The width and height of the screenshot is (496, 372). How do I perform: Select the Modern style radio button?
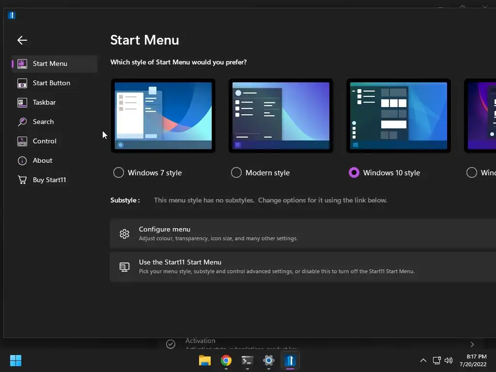[x=236, y=172]
